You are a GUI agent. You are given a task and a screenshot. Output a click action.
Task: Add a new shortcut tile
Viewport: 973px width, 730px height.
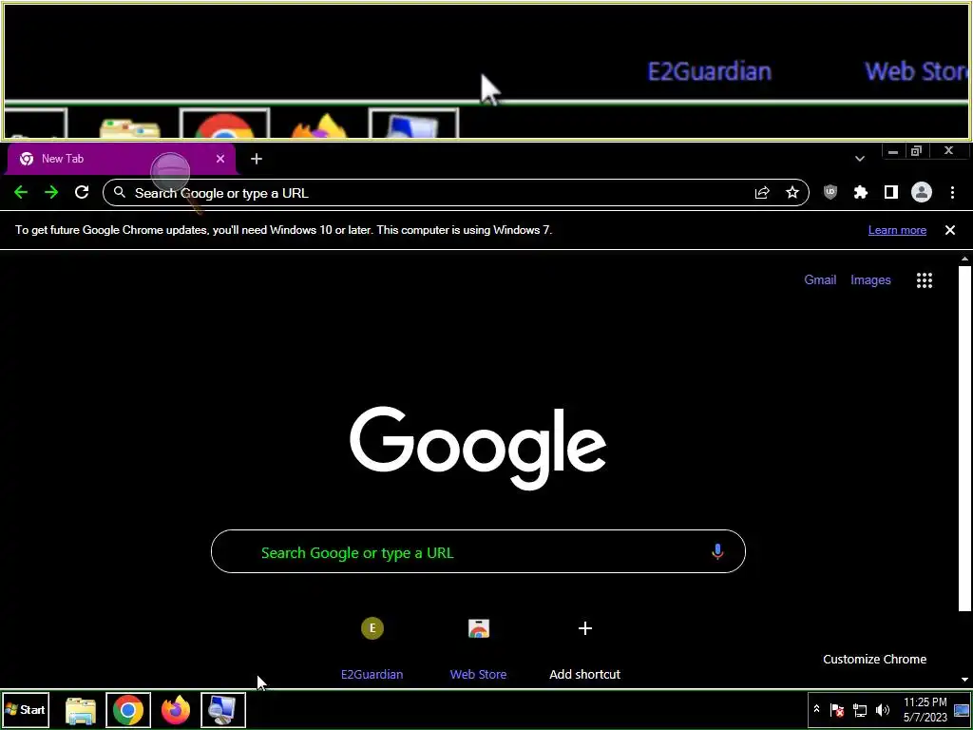(x=584, y=648)
